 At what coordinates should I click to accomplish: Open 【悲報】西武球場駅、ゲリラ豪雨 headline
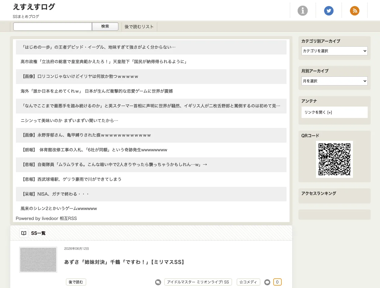tap(71, 179)
